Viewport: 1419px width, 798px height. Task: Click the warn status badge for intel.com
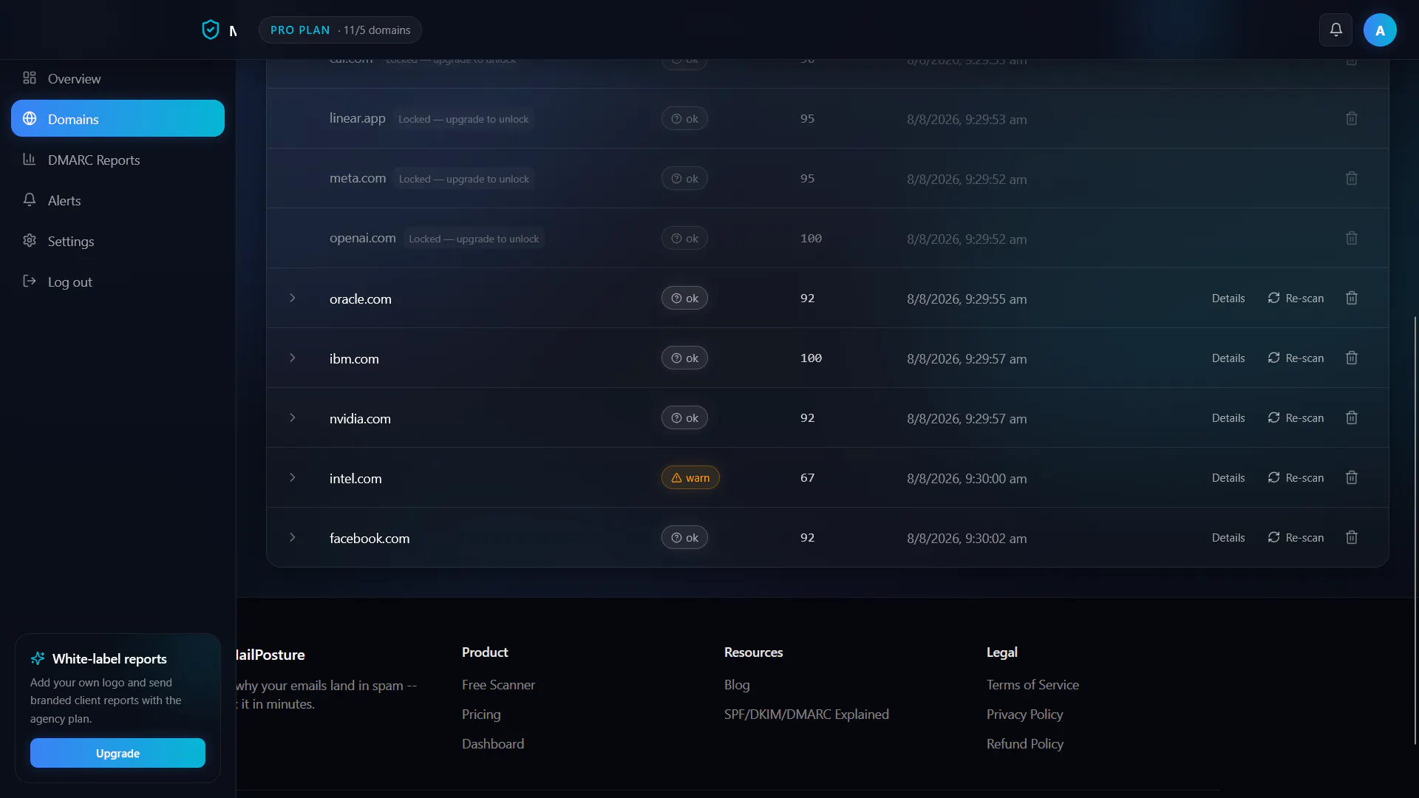pos(690,477)
